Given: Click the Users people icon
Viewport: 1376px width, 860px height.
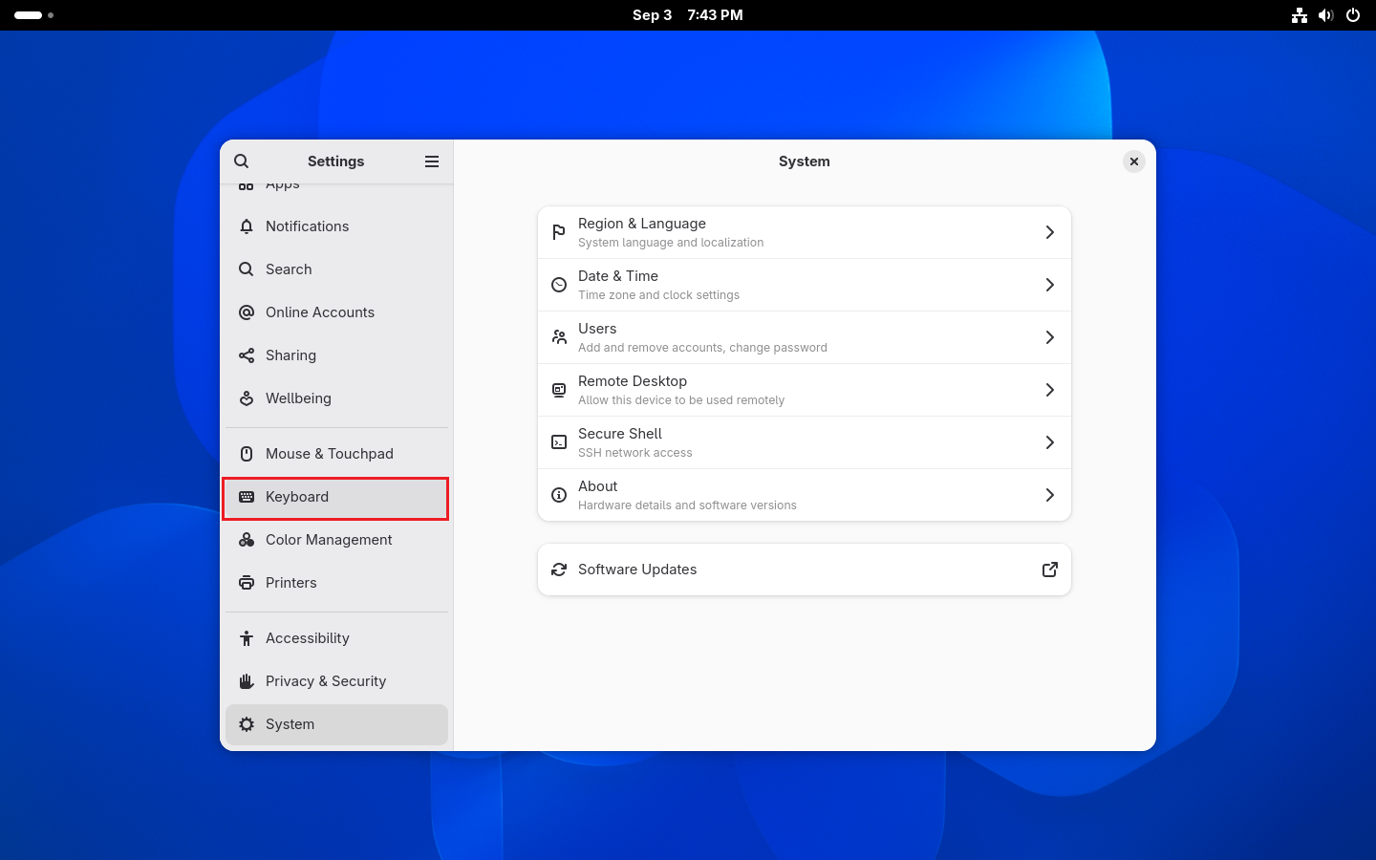Looking at the screenshot, I should pos(559,337).
